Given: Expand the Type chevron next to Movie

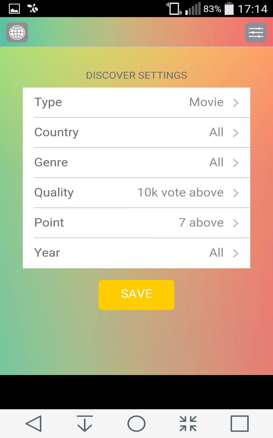Looking at the screenshot, I should 236,103.
